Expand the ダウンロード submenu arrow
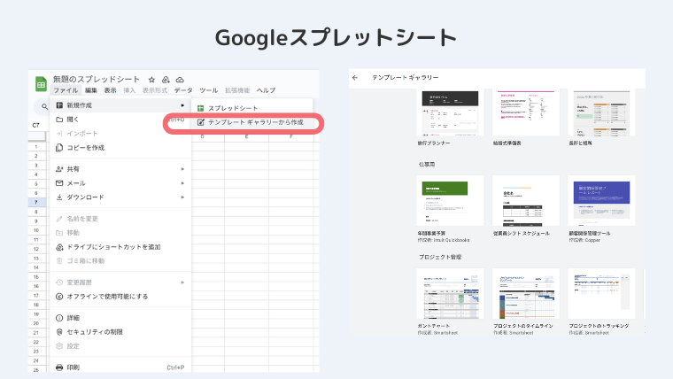The height and width of the screenshot is (379, 673). 182,197
